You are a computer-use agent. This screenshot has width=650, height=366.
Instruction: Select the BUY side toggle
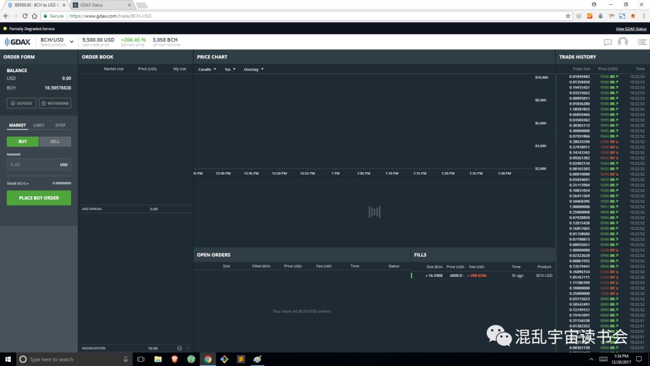coord(22,141)
